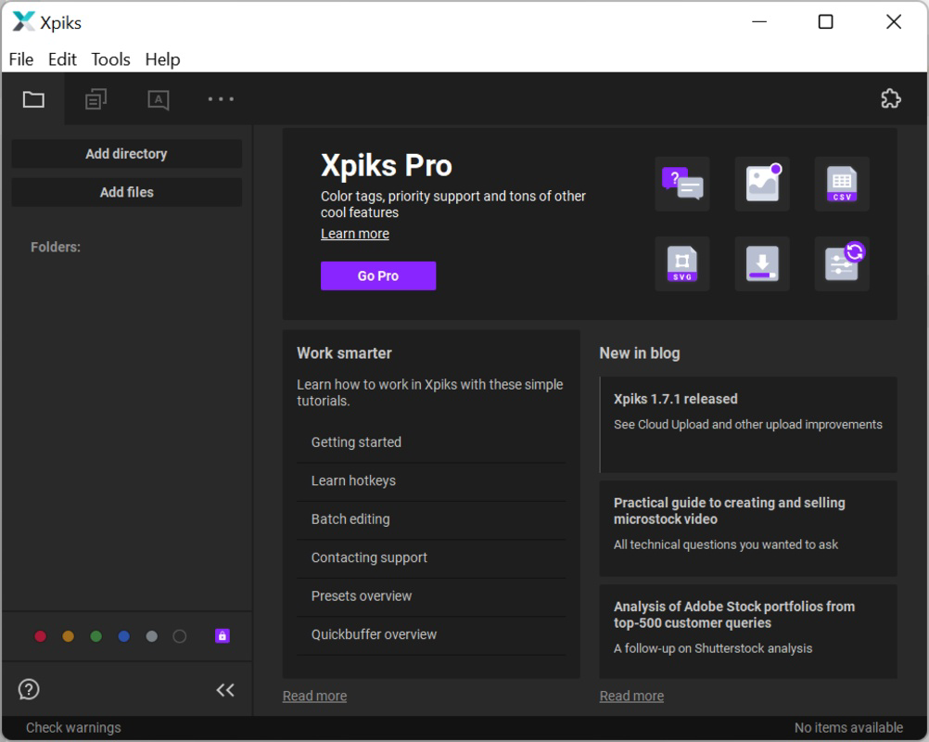Open the text review tab icon
This screenshot has width=929, height=742.
(159, 99)
